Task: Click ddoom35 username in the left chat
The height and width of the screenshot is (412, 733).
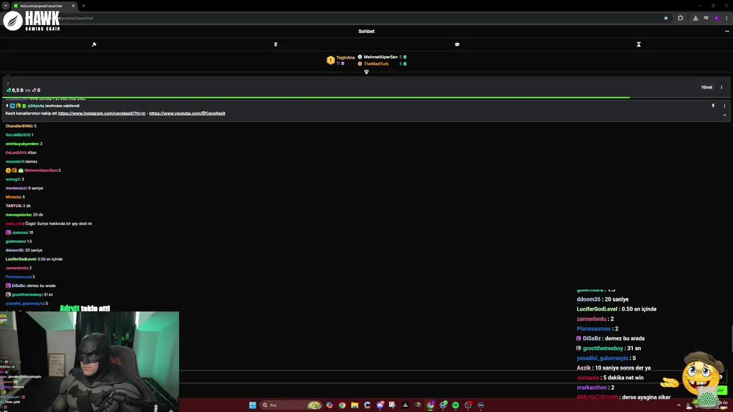Action: pyautogui.click(x=14, y=250)
